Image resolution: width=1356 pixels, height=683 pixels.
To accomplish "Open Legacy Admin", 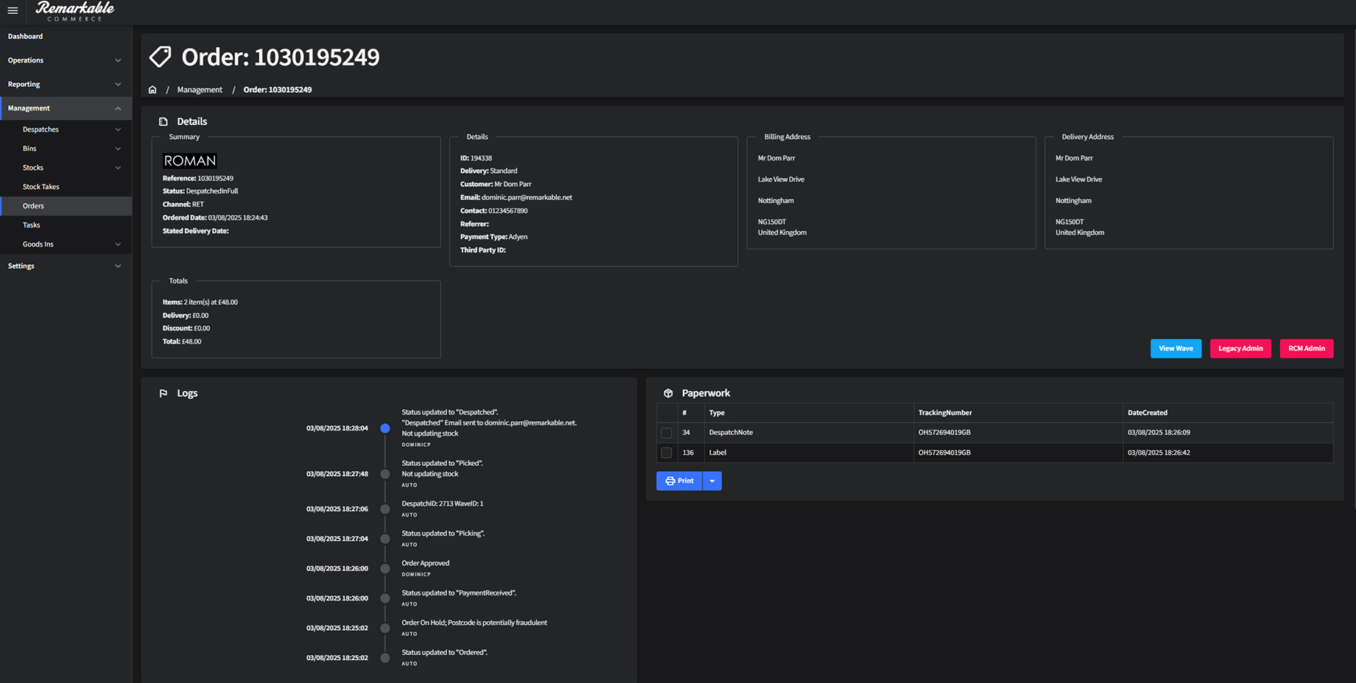I will coord(1240,348).
